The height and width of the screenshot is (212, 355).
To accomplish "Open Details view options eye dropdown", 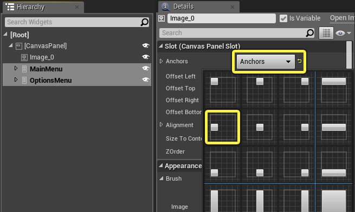I will [343, 33].
